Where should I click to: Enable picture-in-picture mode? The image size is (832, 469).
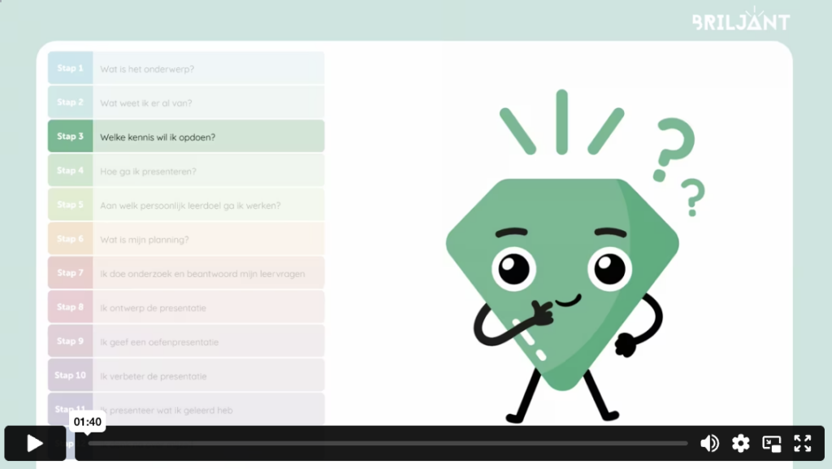pyautogui.click(x=771, y=443)
